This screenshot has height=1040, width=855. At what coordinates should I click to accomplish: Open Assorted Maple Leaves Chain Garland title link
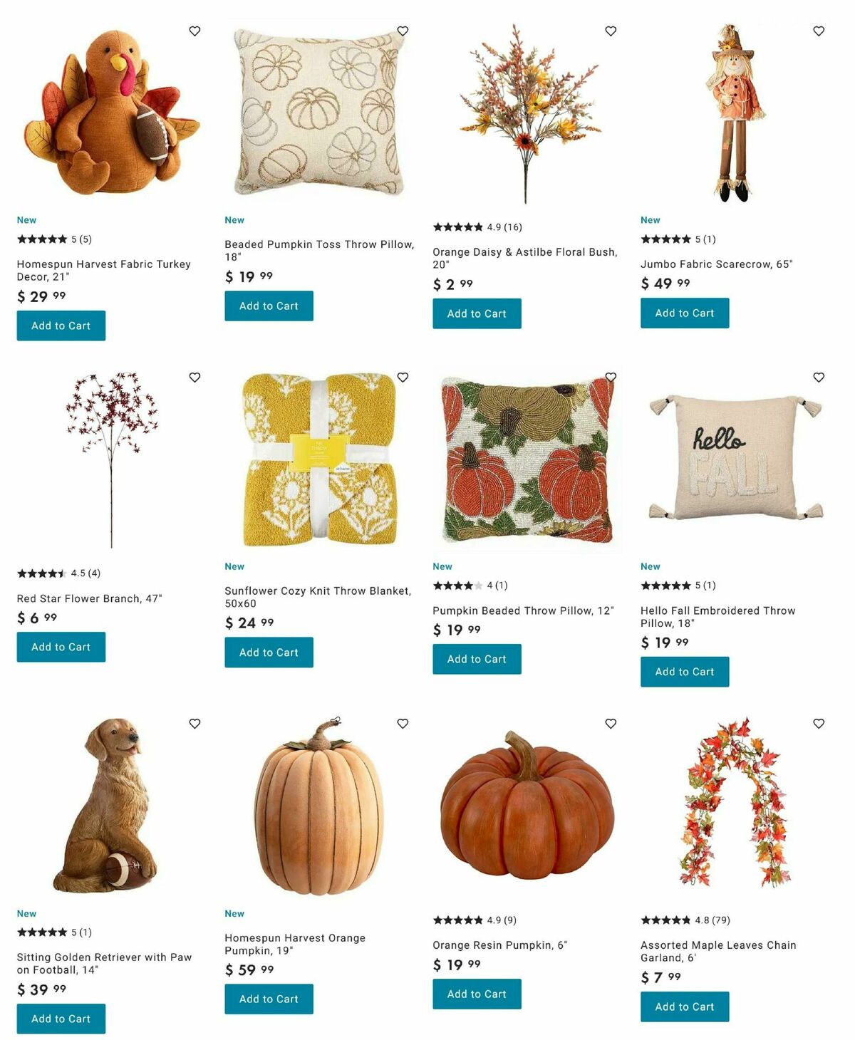coord(718,952)
